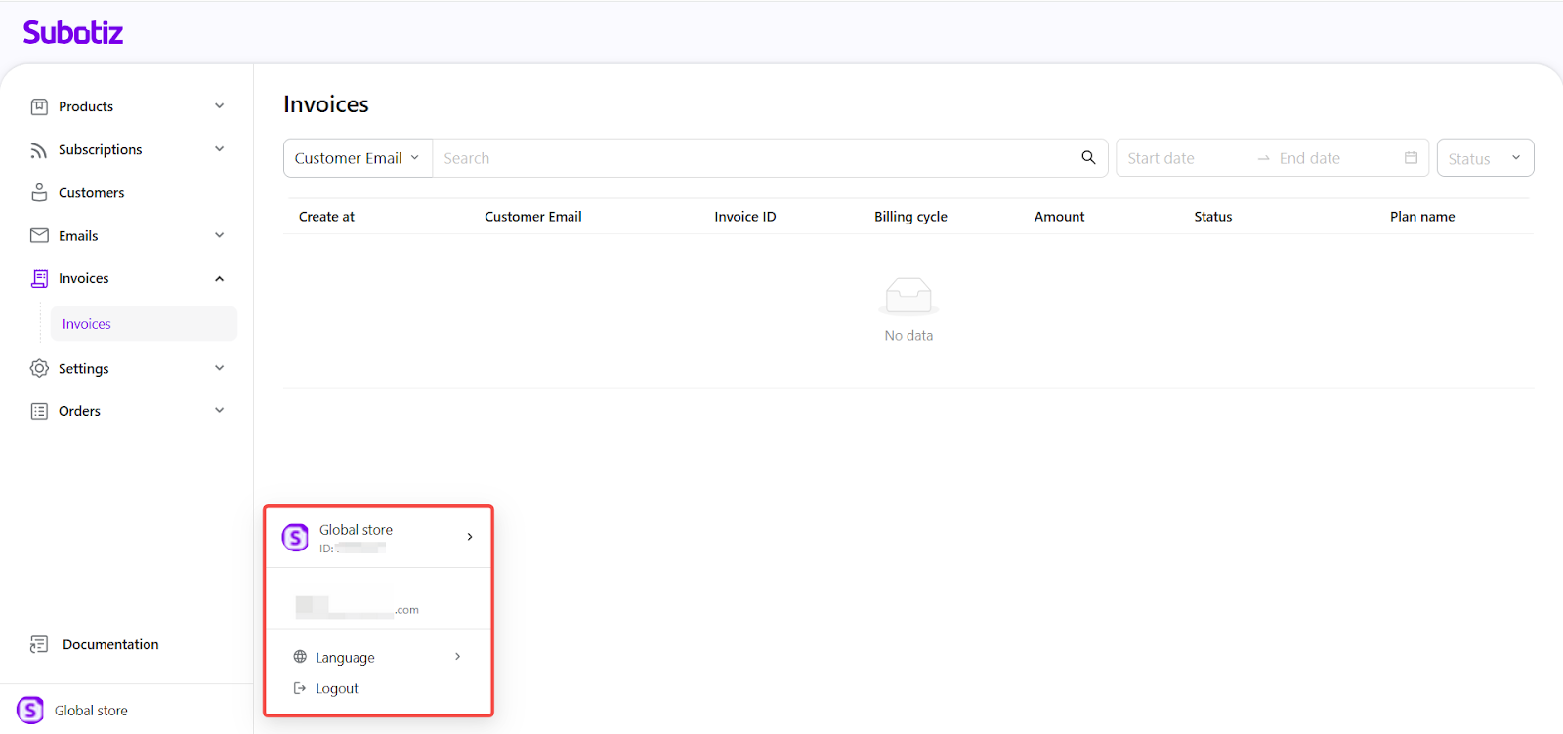Click the Subotiz logo
The height and width of the screenshot is (734, 1563).
(x=73, y=33)
